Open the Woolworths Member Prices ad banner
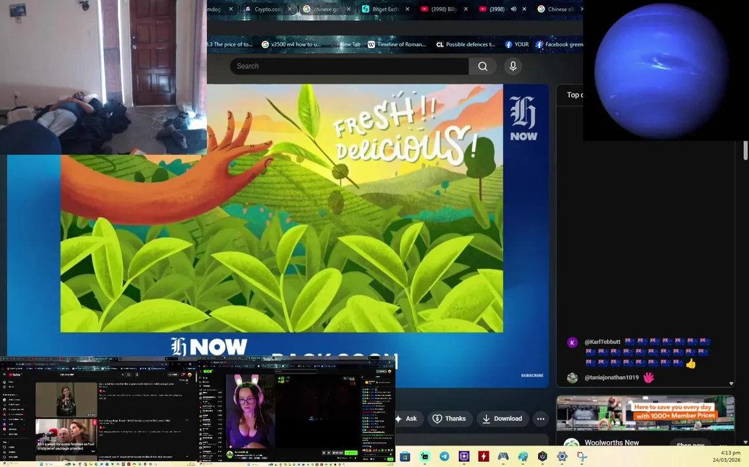Viewport: 749px width, 467px height. (x=645, y=414)
